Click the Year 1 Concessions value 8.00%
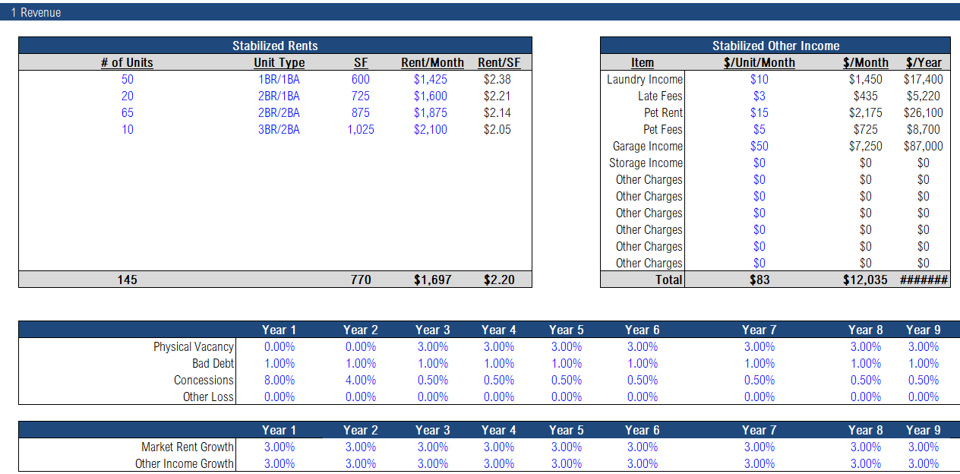Viewport: 960px width, 474px height. click(x=279, y=380)
